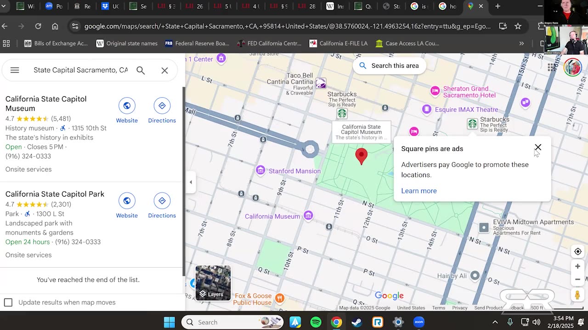Click Send Product Feedback link
The width and height of the screenshot is (588, 330).
click(498, 308)
